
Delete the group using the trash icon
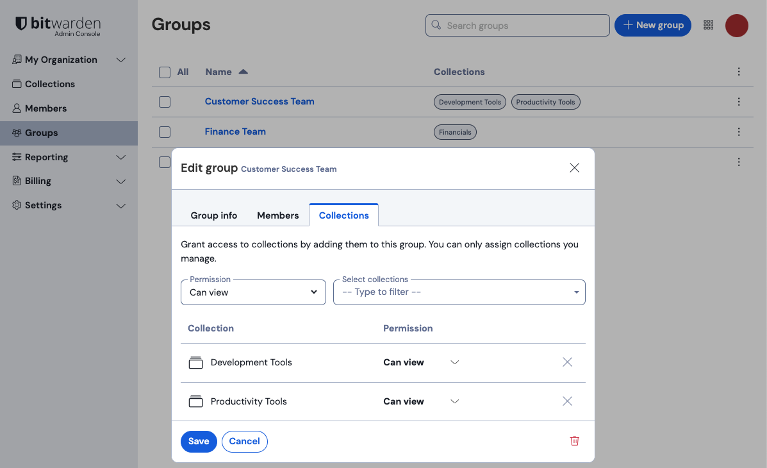(574, 441)
